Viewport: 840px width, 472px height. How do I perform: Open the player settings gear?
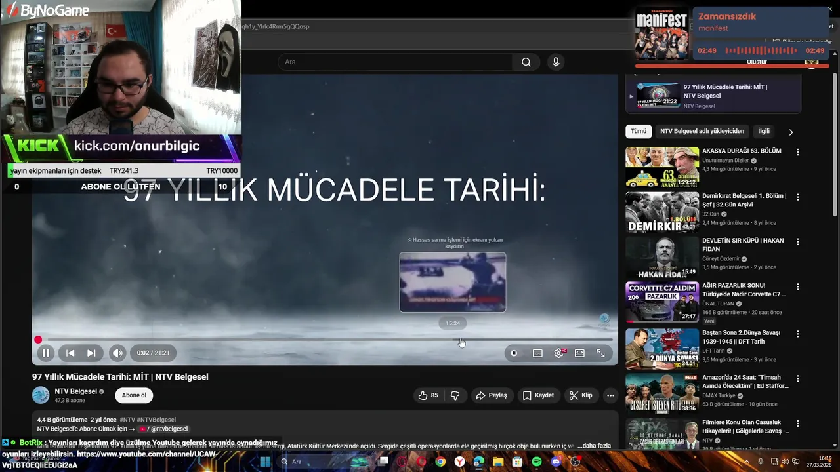coord(558,353)
